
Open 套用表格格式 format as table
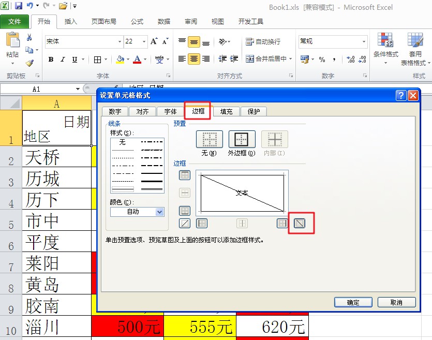pos(414,49)
